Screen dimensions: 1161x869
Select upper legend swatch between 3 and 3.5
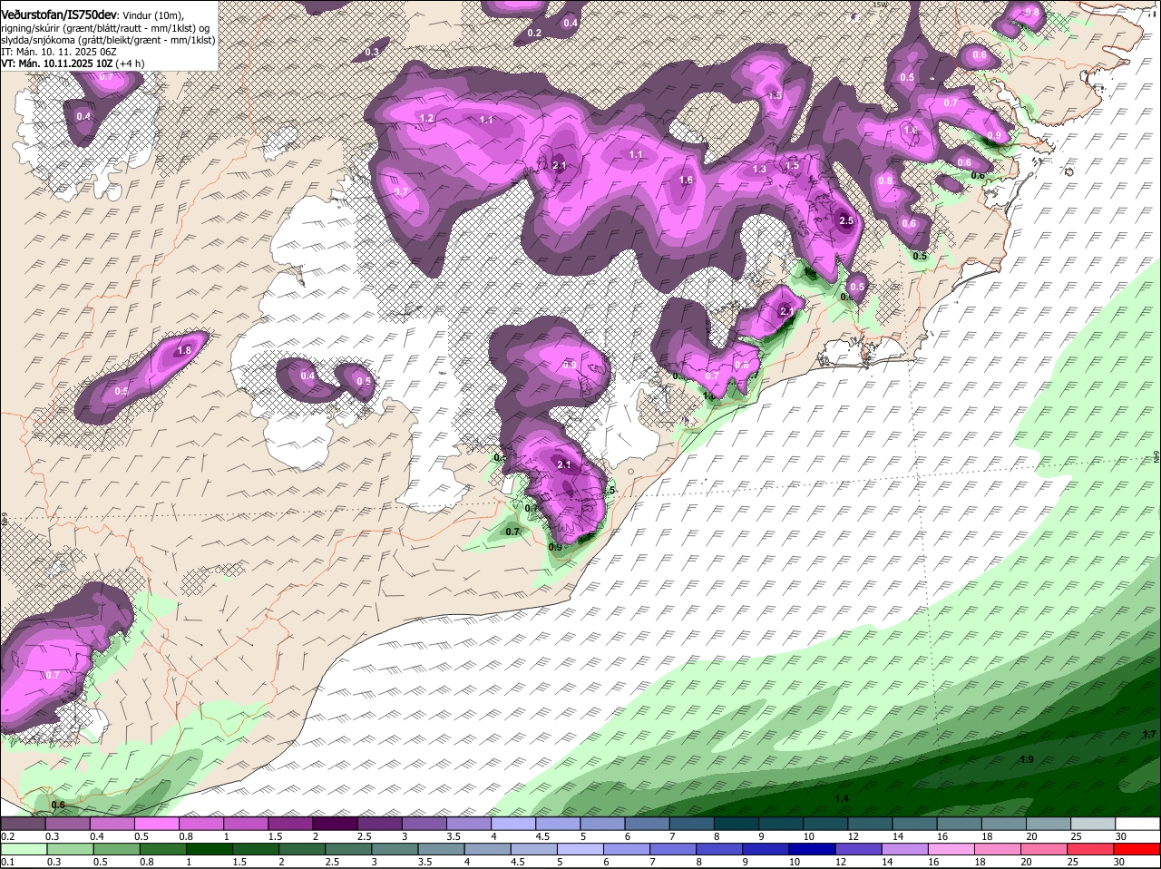coord(425,824)
